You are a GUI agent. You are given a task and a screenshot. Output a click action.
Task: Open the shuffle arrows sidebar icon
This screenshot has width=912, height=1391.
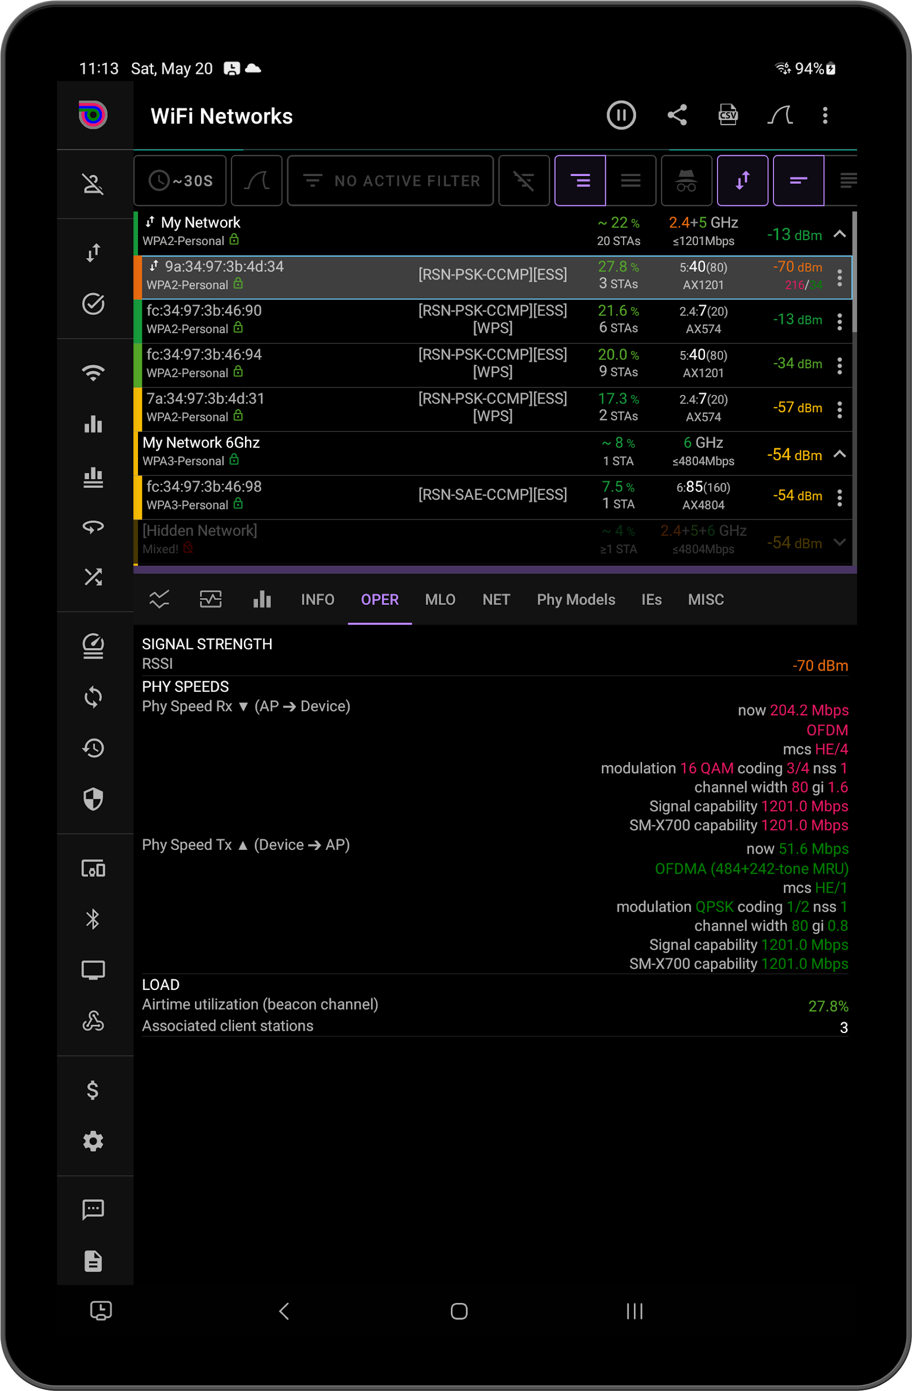point(93,578)
